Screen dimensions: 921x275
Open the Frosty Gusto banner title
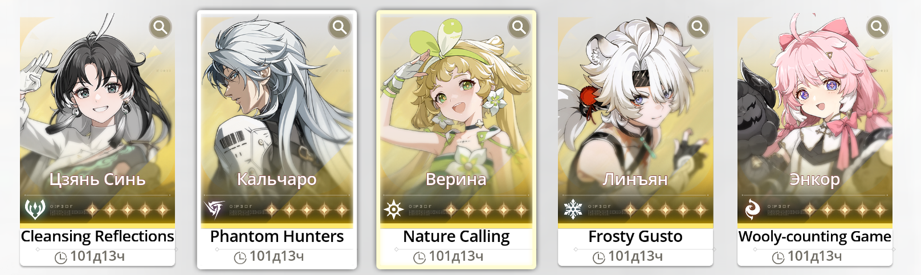click(635, 236)
